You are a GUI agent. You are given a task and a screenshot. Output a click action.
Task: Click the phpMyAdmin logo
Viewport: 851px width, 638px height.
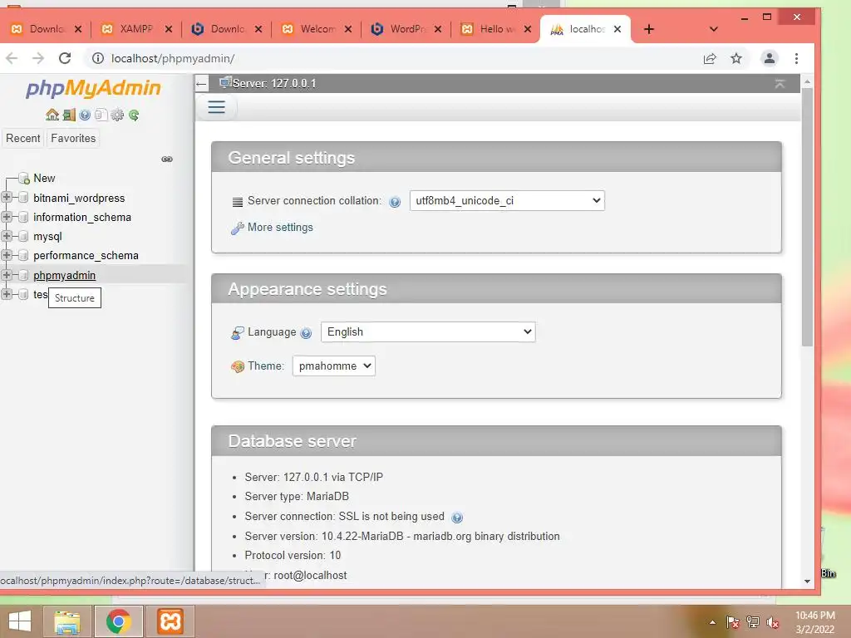[93, 88]
